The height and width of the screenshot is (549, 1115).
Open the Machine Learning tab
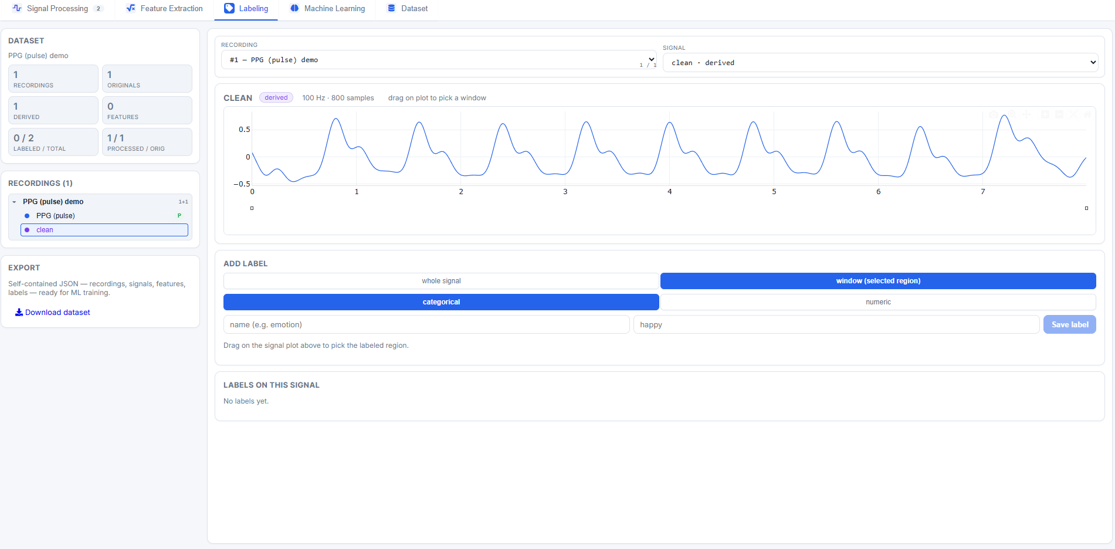328,9
